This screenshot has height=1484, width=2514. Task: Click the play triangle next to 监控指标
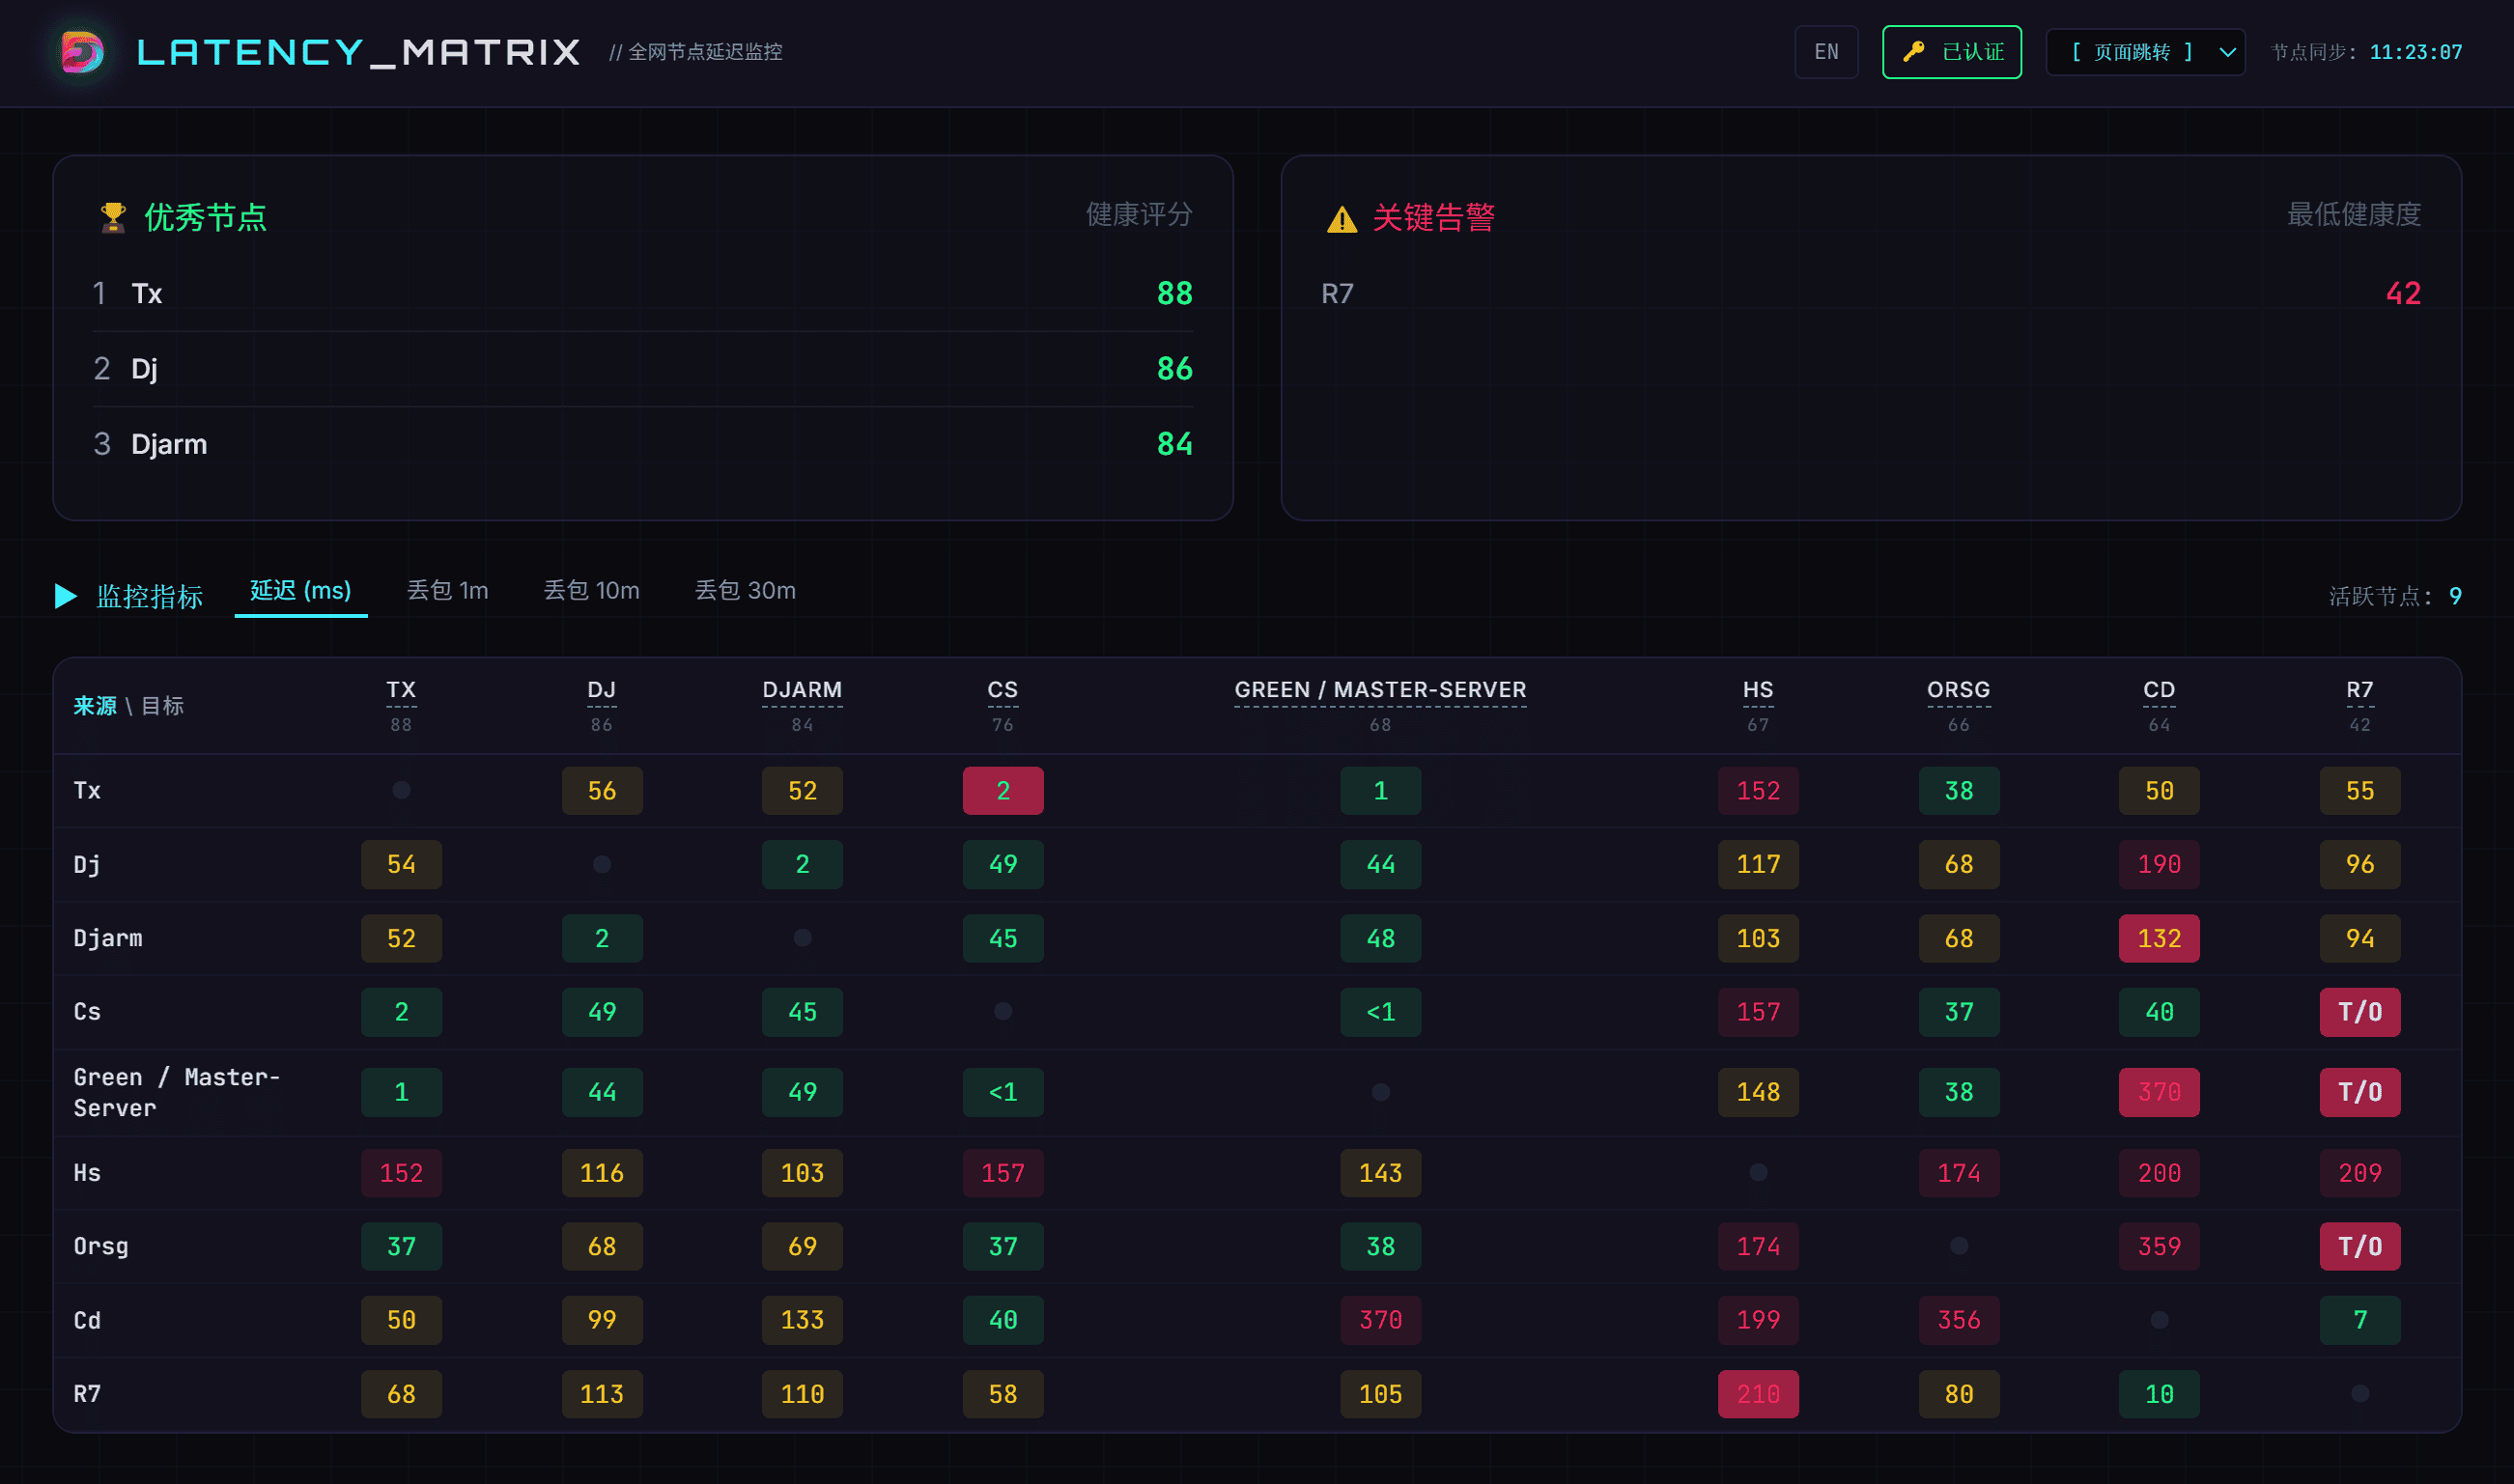tap(66, 596)
